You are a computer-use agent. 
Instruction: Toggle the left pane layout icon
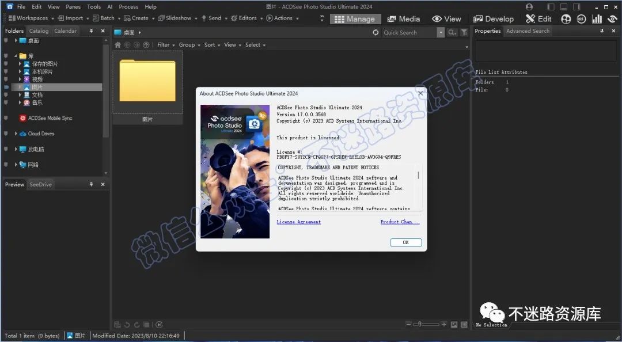pos(551,7)
